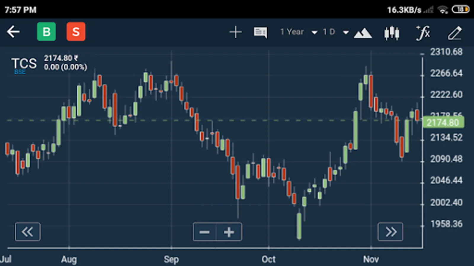This screenshot has width=474, height=266.
Task: Tap the green B buy button
Action: pyautogui.click(x=46, y=32)
